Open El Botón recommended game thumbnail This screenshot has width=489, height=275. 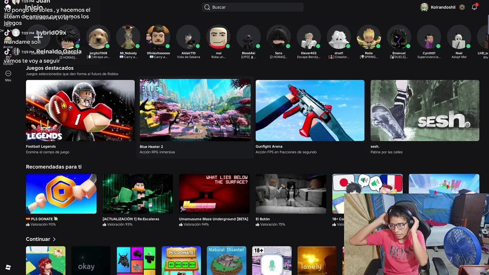[x=291, y=194]
